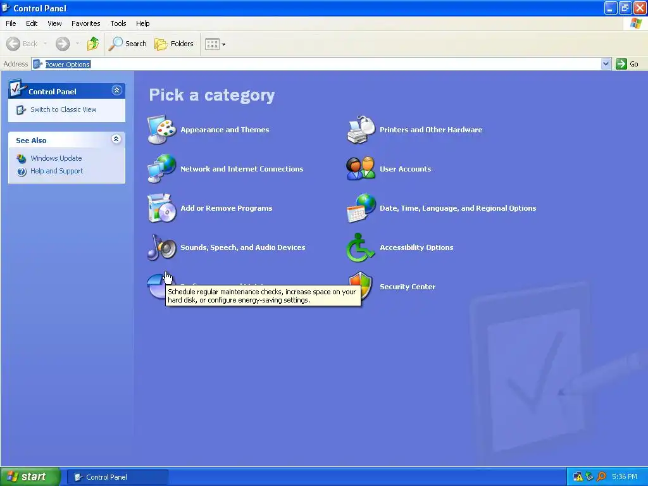Collapse the Control Panel task pane section

tap(117, 90)
